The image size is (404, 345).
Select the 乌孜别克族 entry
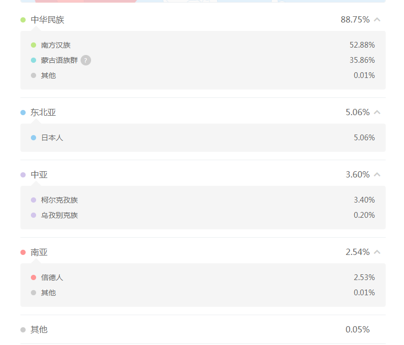pyautogui.click(x=59, y=215)
